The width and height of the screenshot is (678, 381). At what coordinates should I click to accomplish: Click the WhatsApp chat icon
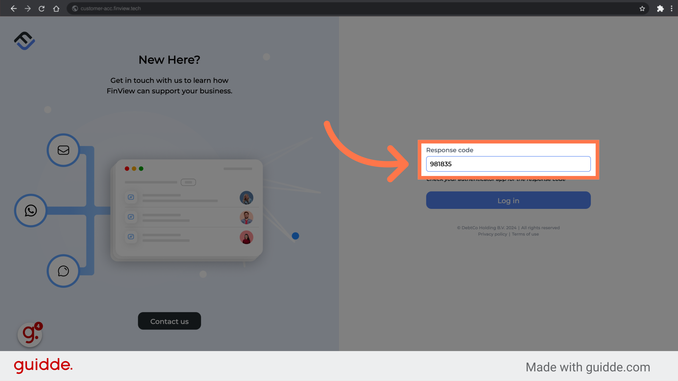pos(30,210)
